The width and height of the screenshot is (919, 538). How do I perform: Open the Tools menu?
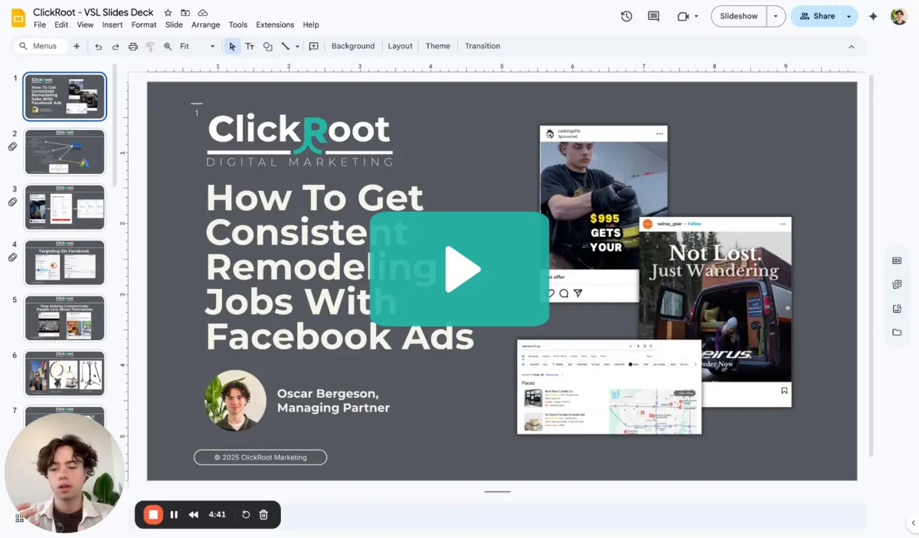pyautogui.click(x=238, y=25)
